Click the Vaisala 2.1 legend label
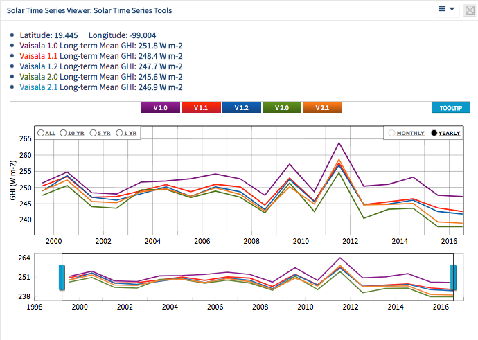This screenshot has width=478, height=340. pyautogui.click(x=39, y=87)
